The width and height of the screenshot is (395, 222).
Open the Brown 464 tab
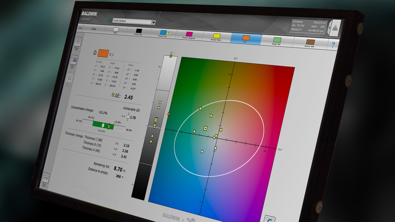[x=310, y=43]
